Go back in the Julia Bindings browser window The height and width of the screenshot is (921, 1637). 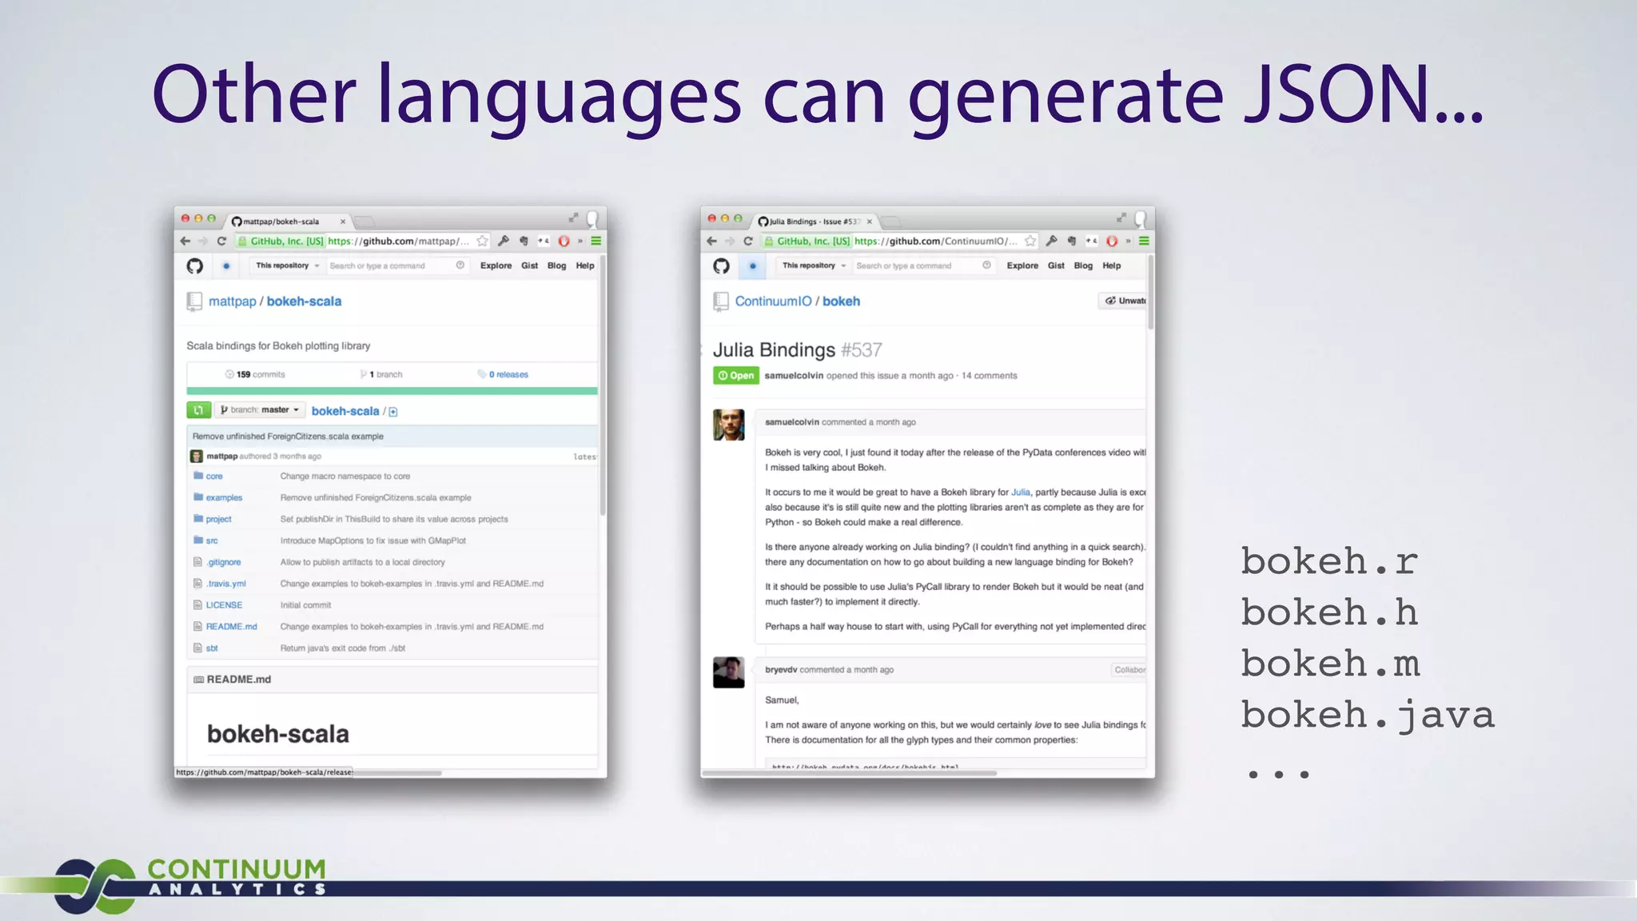711,241
